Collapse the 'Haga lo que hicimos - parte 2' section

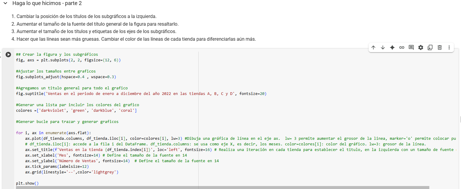click(5, 4)
